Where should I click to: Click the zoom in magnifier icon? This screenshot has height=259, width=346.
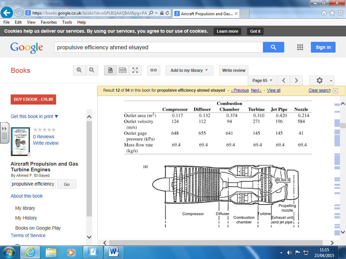pyautogui.click(x=79, y=70)
